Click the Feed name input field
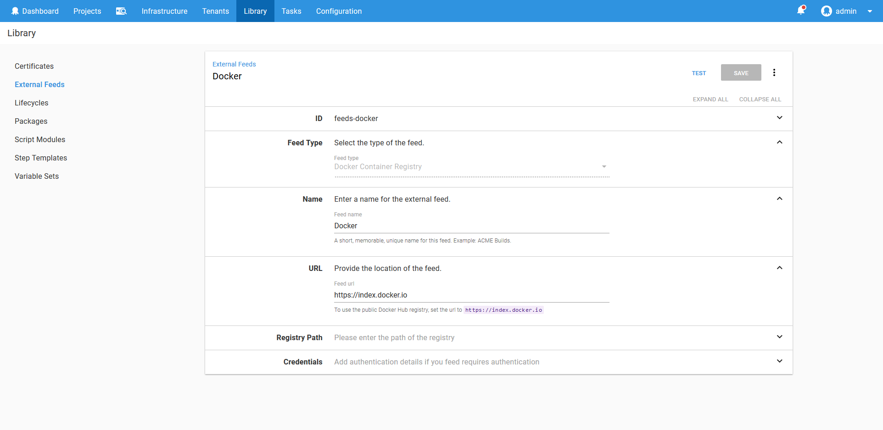 click(x=471, y=226)
